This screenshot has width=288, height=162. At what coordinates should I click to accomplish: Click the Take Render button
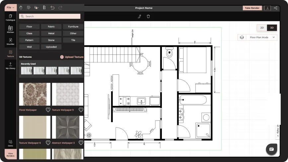252,8
